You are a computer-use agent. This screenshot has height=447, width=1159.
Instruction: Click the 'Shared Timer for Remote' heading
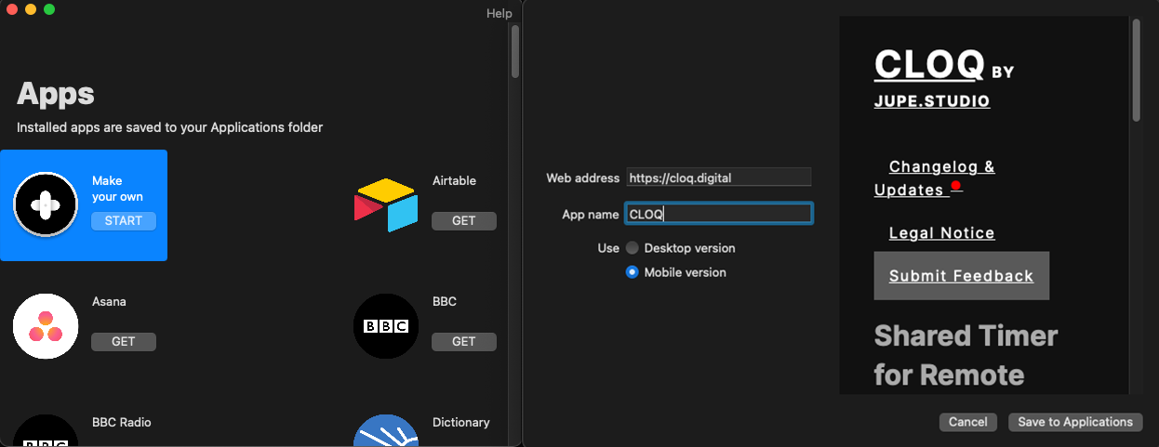tap(966, 355)
